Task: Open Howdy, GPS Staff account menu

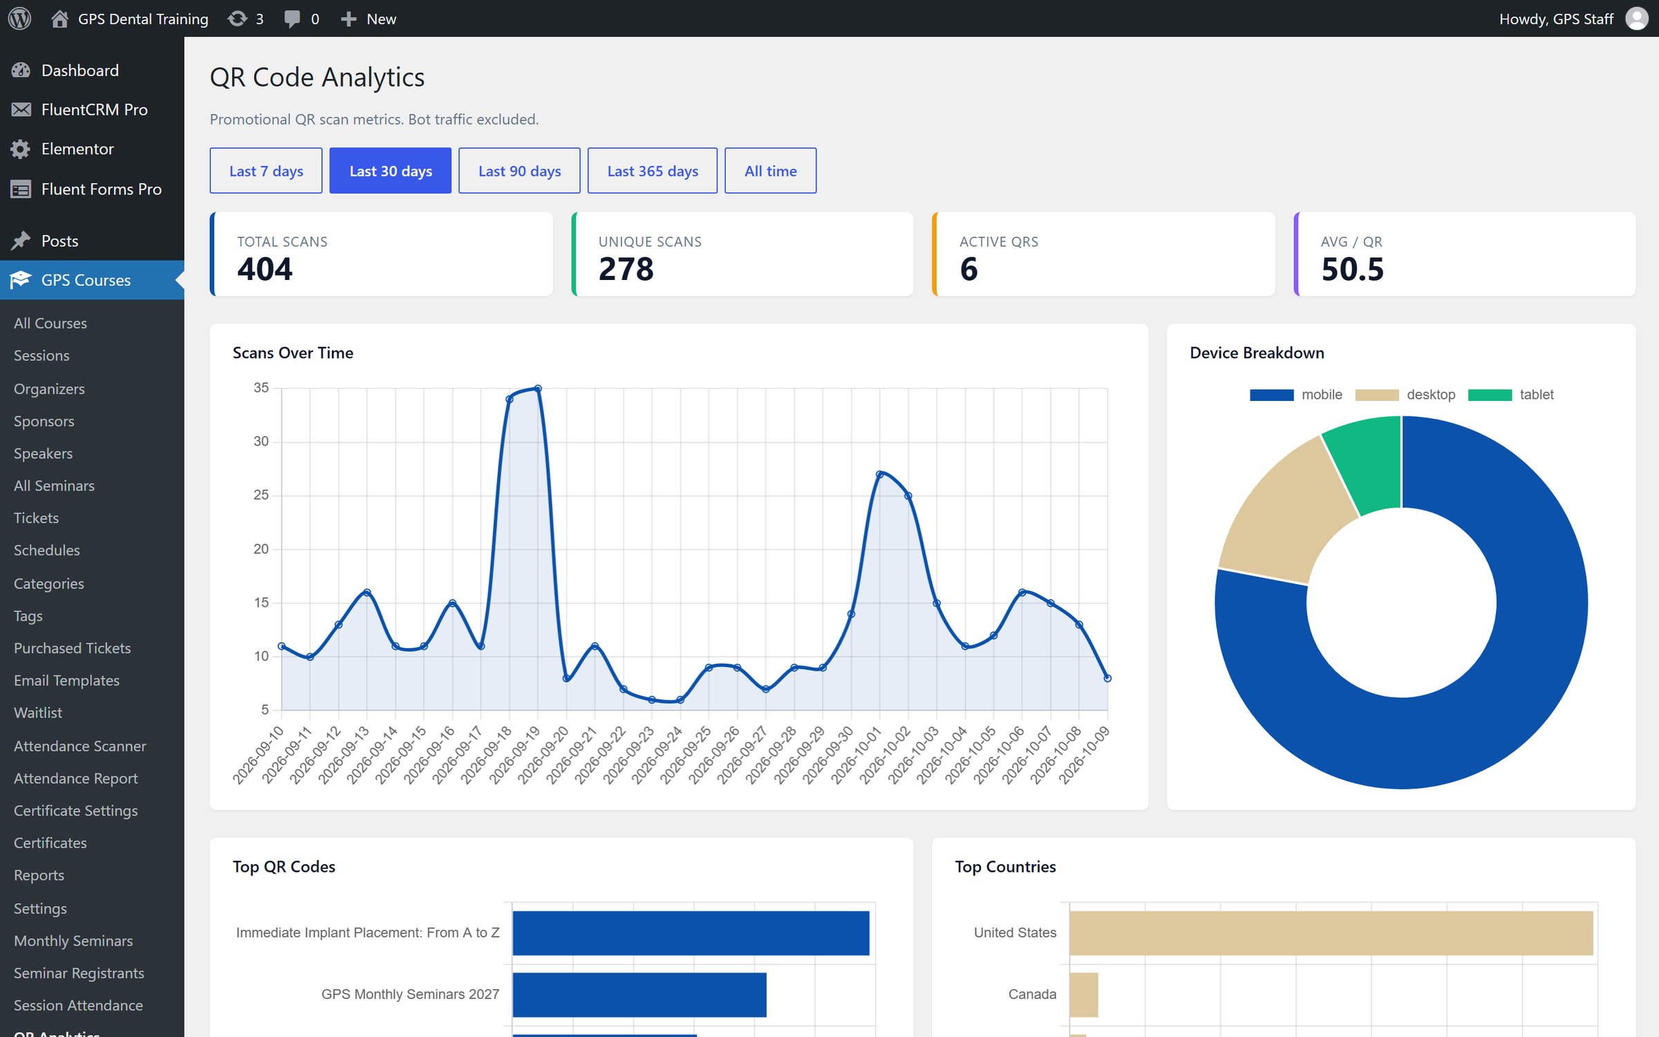Action: (x=1573, y=19)
